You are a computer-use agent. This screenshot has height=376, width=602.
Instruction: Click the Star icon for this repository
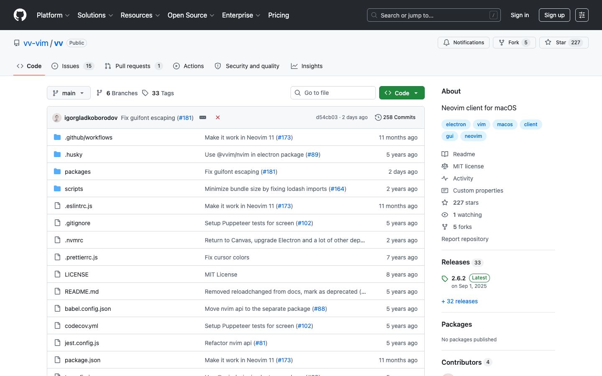coord(548,43)
